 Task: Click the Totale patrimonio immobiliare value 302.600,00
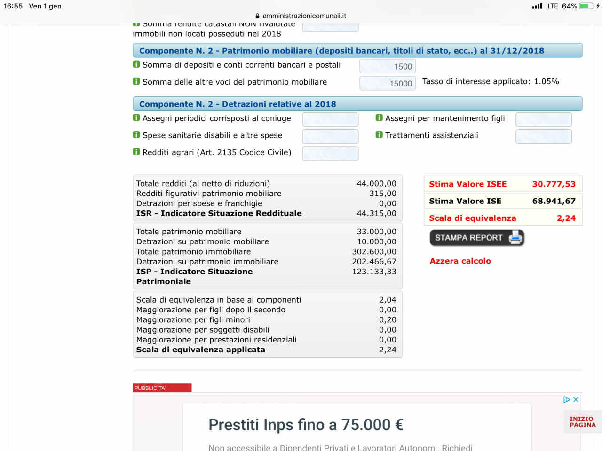pos(374,252)
